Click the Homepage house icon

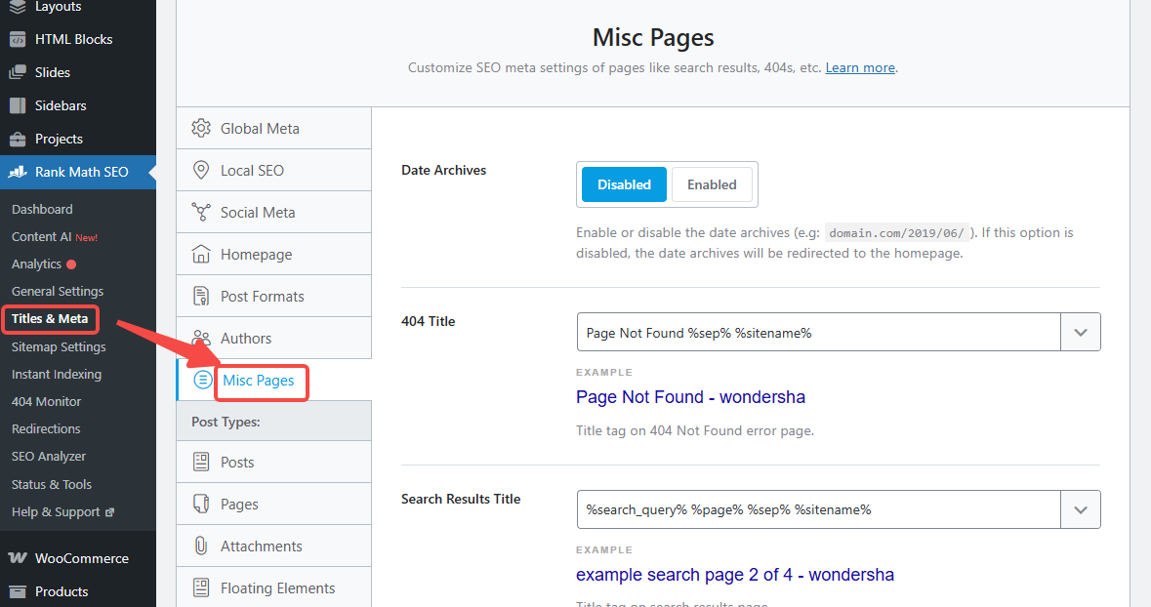pos(201,255)
